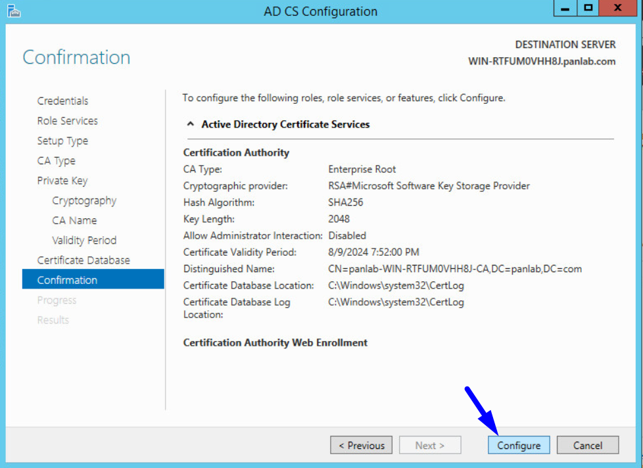Select the Credentials step in the sidebar
The width and height of the screenshot is (643, 468).
click(62, 101)
